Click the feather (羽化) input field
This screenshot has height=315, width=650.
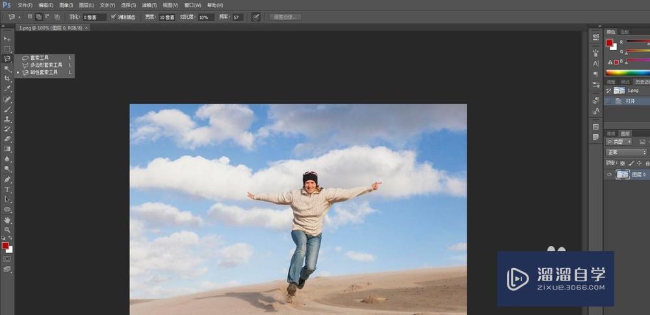click(x=94, y=17)
